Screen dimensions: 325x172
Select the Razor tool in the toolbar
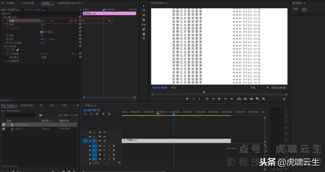(x=144, y=20)
